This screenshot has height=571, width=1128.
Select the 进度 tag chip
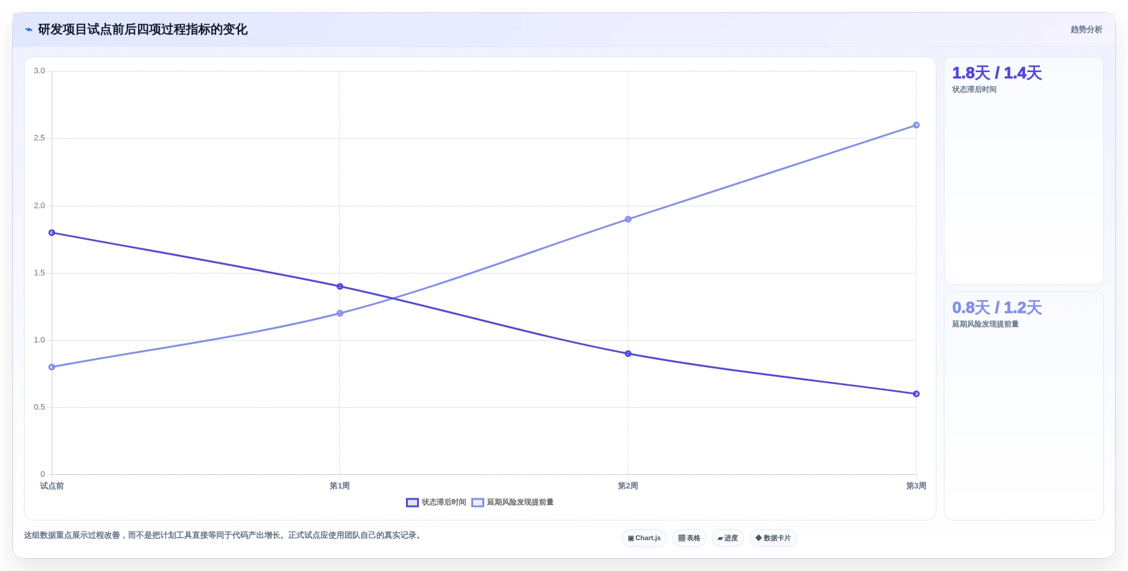click(x=728, y=538)
